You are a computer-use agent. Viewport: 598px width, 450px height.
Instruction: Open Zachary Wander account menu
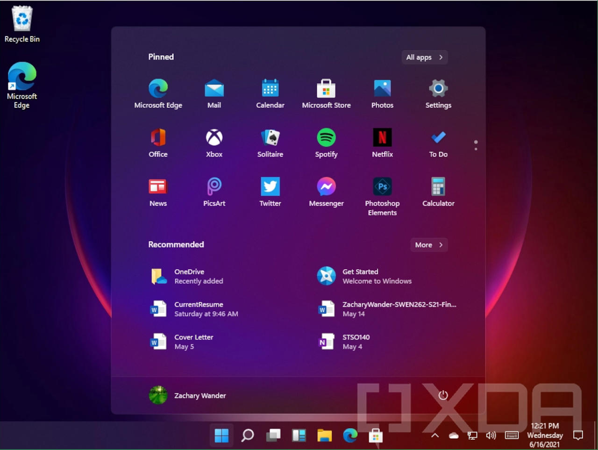tap(187, 395)
